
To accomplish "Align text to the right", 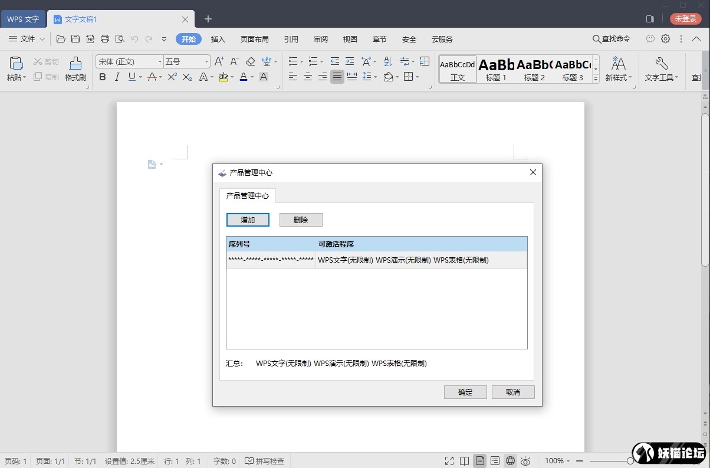I will [323, 77].
